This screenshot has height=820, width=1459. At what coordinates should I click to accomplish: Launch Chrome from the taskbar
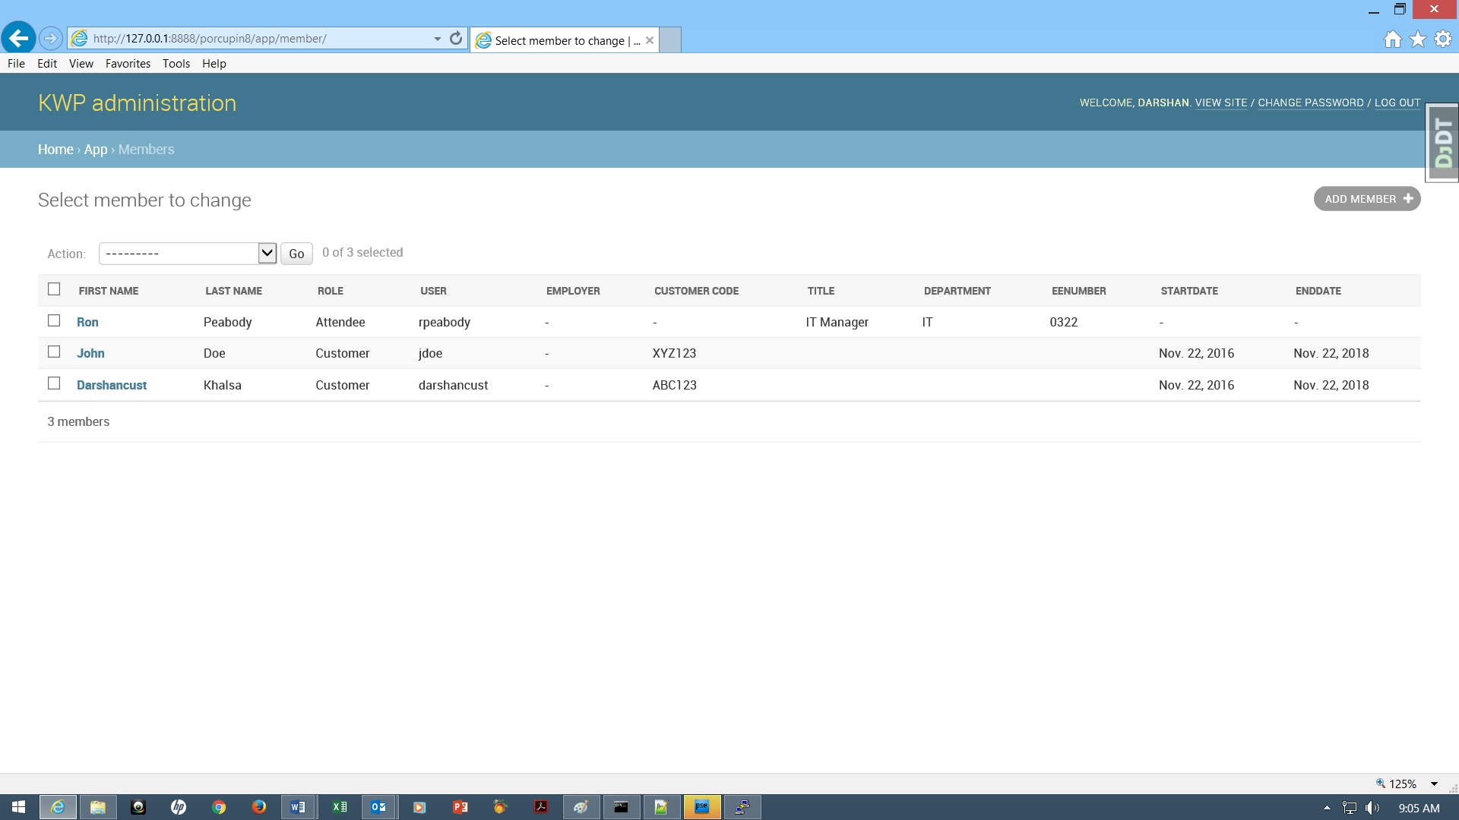point(219,807)
